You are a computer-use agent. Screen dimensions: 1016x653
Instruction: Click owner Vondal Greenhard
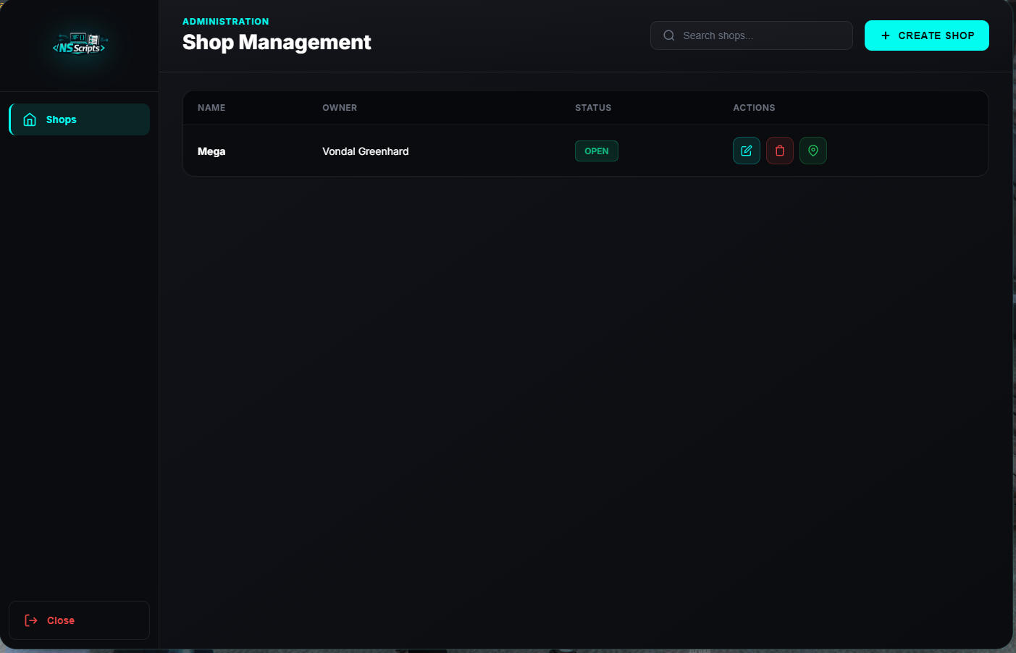tap(366, 151)
